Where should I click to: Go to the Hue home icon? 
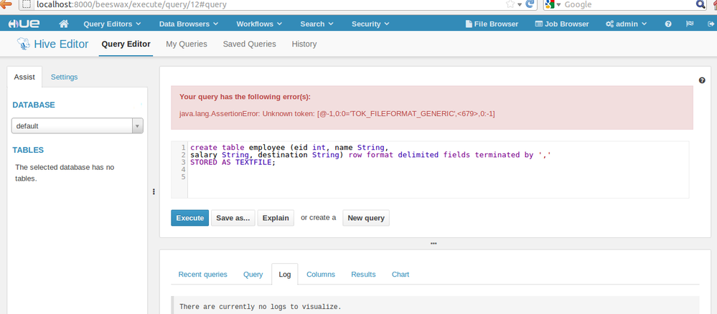64,24
